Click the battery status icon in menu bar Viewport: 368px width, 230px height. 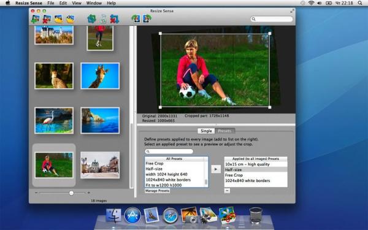point(329,3)
